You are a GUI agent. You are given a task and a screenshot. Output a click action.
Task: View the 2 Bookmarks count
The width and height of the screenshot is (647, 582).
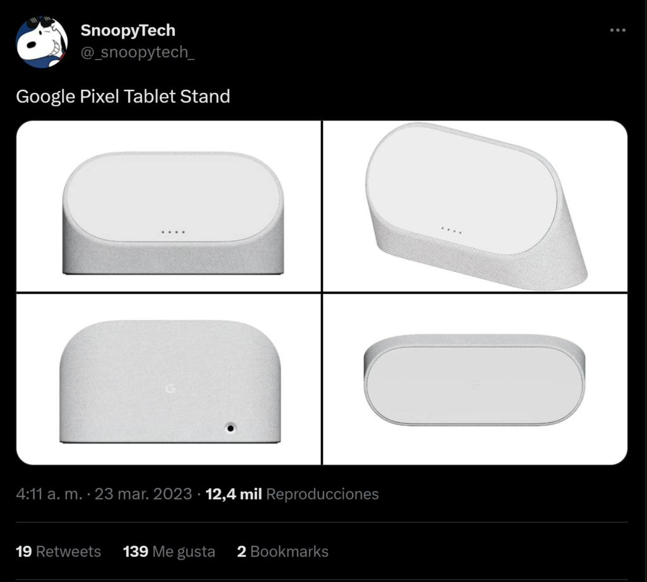282,551
